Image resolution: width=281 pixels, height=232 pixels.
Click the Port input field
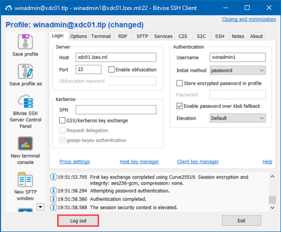click(x=89, y=69)
